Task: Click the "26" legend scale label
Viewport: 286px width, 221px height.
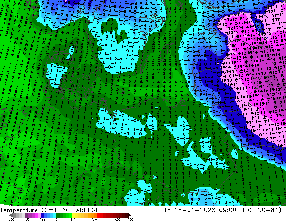Action: (95, 219)
